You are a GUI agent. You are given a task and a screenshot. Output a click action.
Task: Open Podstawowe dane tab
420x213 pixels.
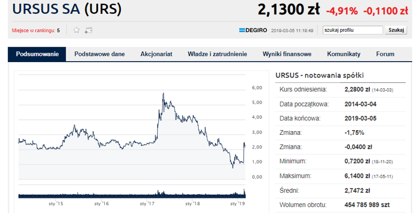click(x=99, y=54)
